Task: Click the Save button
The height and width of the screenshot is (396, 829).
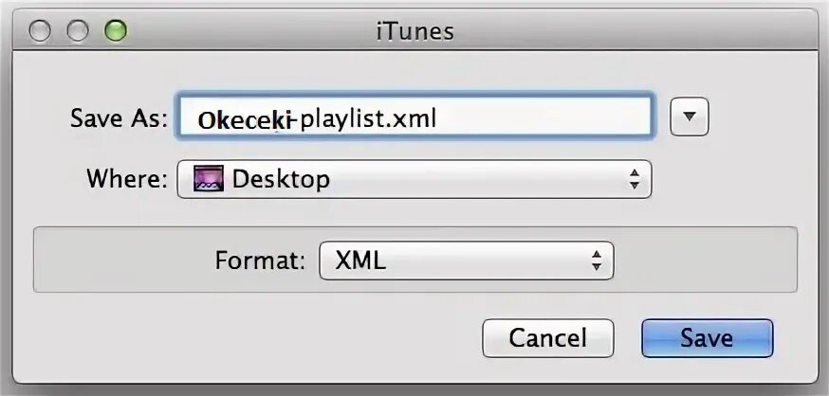Action: (707, 338)
